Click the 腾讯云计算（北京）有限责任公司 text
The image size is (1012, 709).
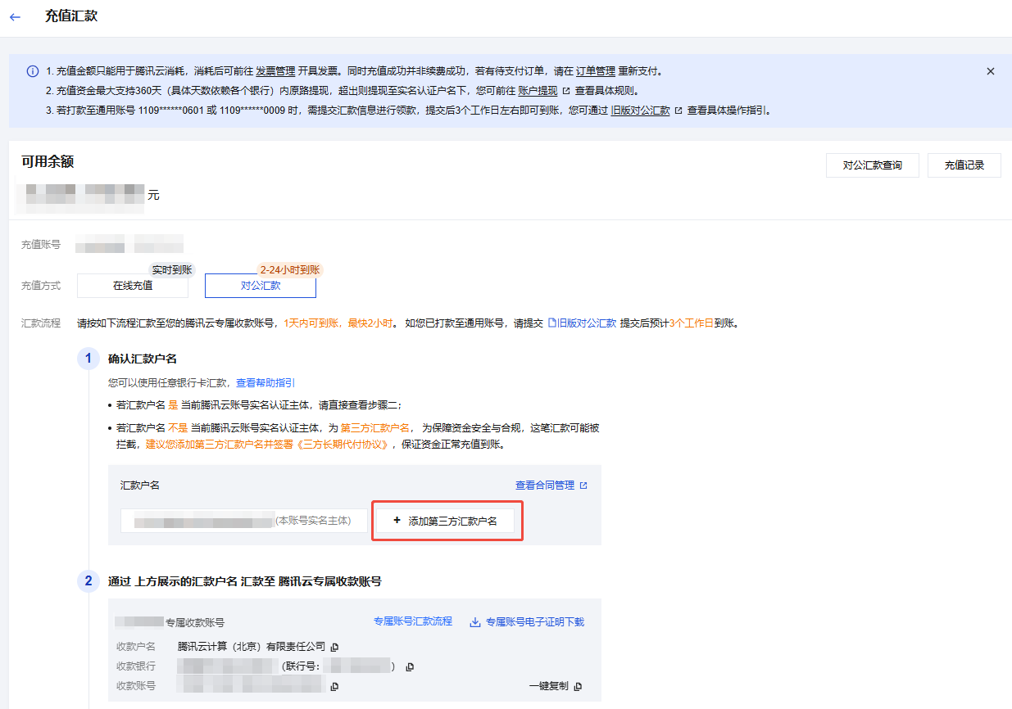coord(252,647)
